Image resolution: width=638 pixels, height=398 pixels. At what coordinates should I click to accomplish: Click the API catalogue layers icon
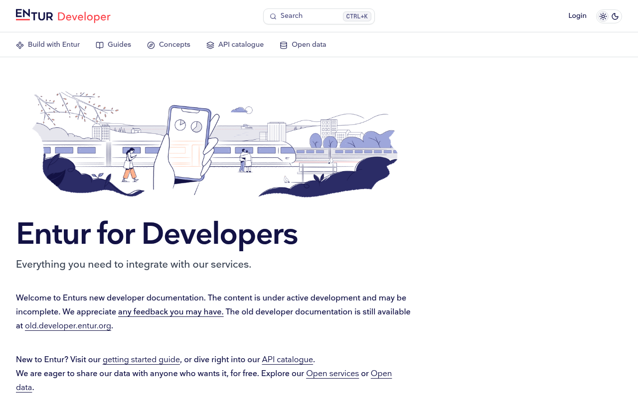tap(210, 45)
